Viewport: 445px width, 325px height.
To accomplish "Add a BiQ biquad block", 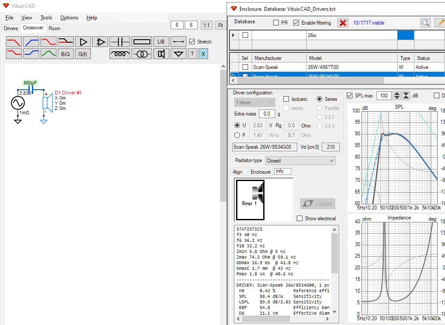I will tap(65, 53).
